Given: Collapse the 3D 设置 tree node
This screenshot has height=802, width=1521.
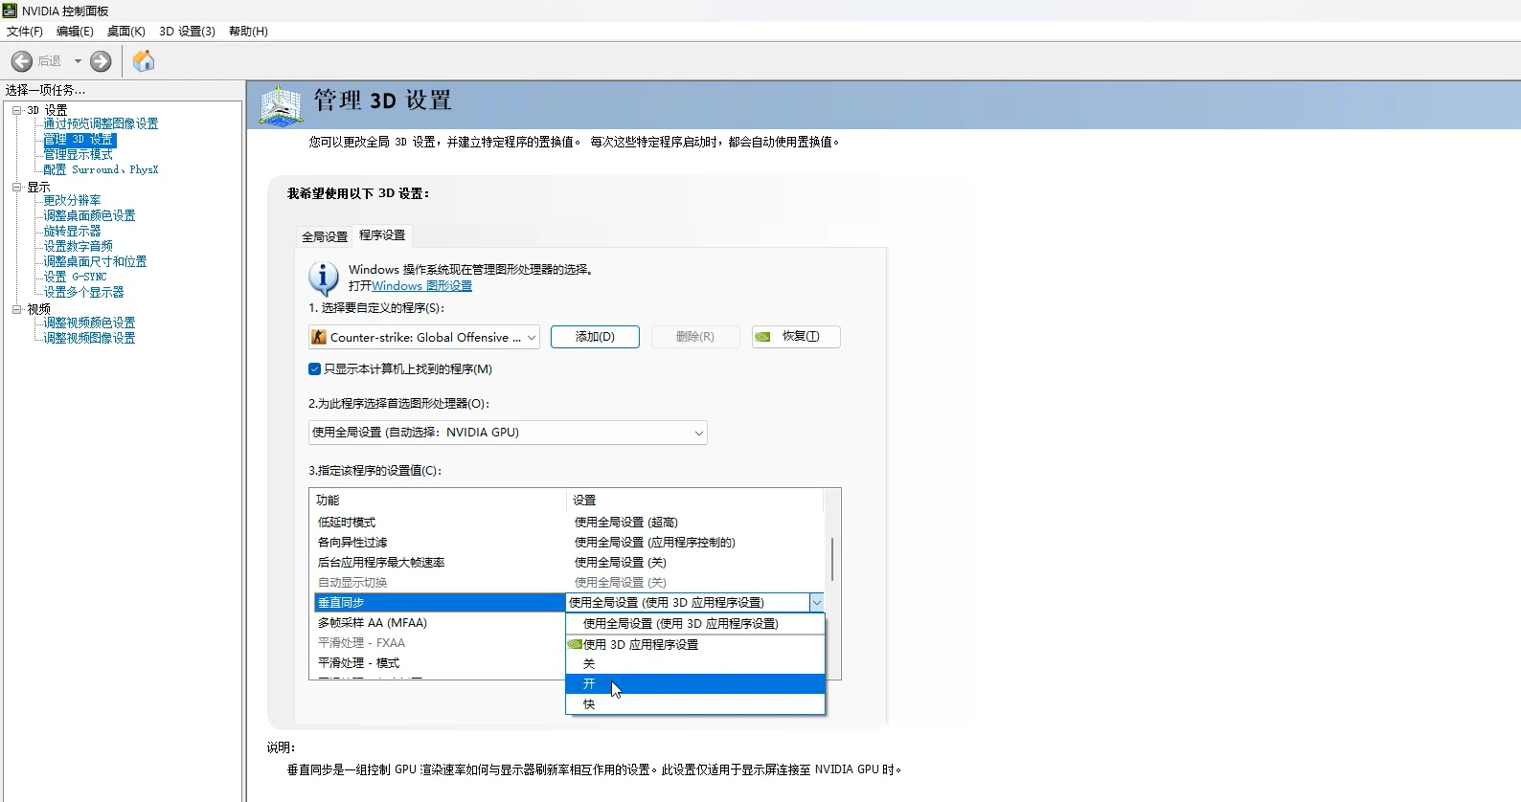Looking at the screenshot, I should point(16,110).
